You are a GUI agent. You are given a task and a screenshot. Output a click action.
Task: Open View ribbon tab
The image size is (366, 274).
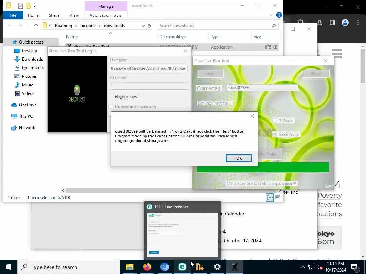tap(74, 15)
